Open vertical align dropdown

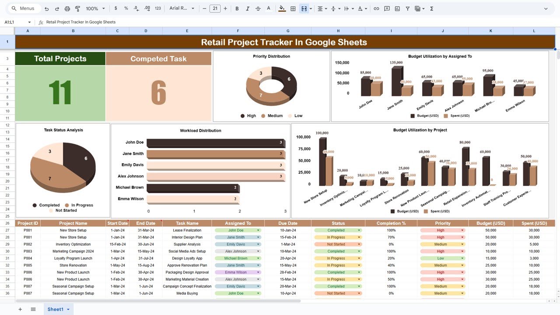coord(335,8)
